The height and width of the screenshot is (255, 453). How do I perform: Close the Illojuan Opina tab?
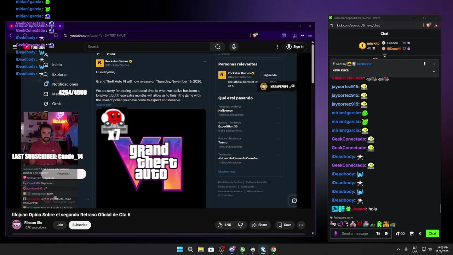60,26
